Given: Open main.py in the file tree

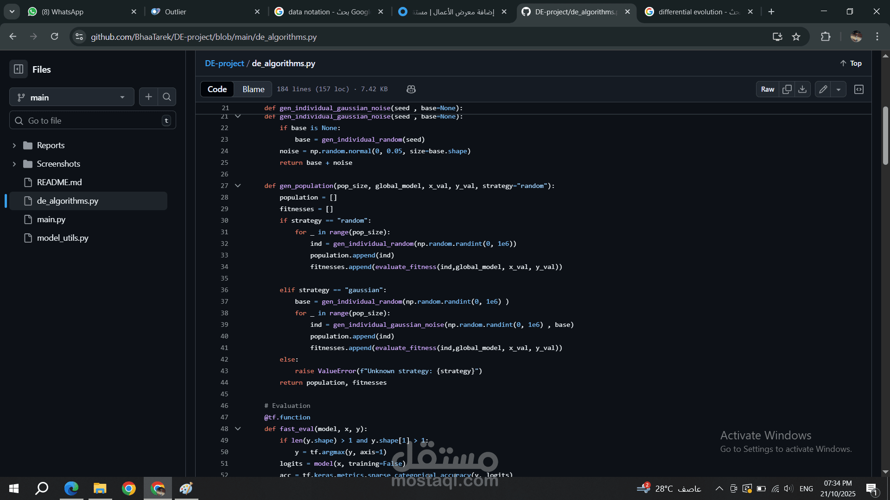Looking at the screenshot, I should pyautogui.click(x=51, y=219).
